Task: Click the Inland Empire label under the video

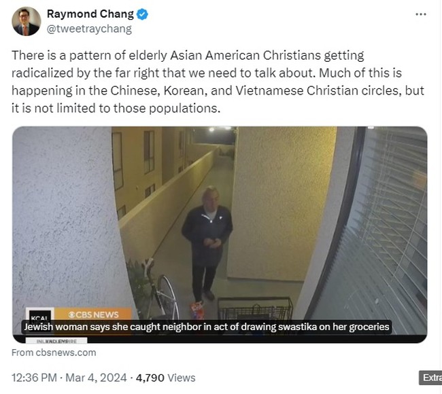Action: click(56, 341)
